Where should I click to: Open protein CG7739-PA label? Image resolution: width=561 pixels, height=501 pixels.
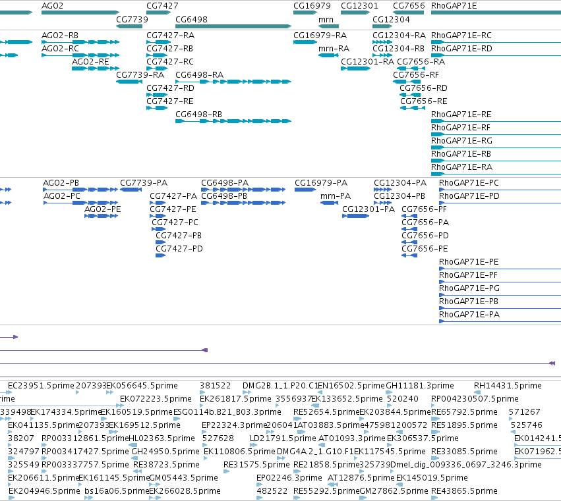(x=144, y=183)
